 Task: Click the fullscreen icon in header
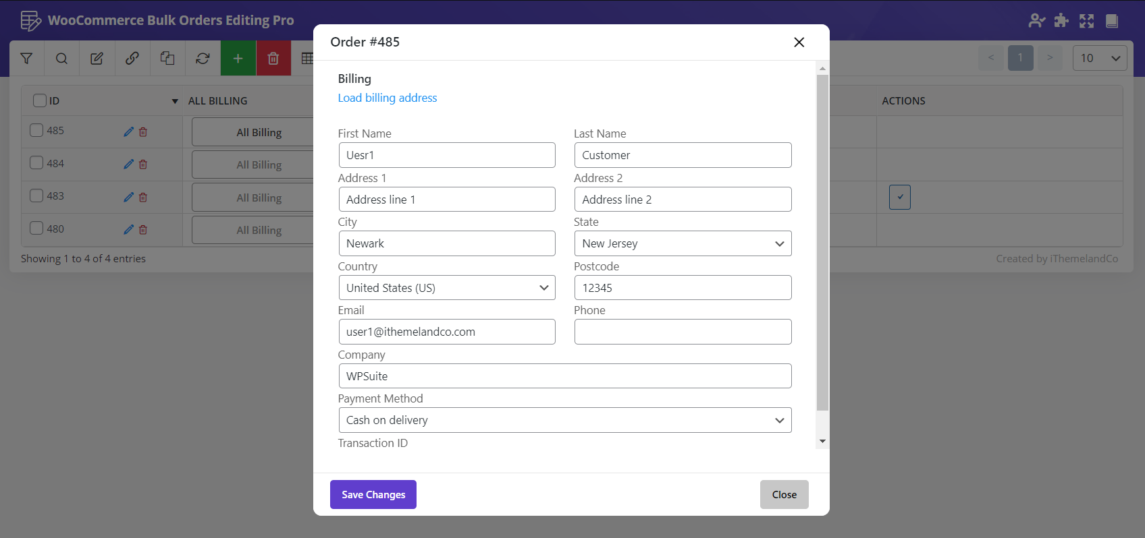coord(1086,21)
